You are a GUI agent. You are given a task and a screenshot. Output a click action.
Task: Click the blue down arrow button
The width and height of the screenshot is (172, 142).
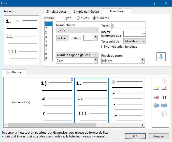point(161,57)
